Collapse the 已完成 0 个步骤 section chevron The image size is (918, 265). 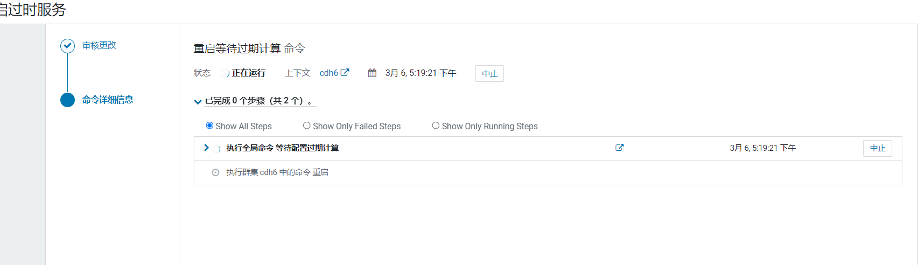pos(198,101)
